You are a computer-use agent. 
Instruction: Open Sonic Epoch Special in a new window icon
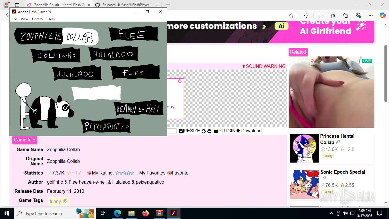pos(324,178)
